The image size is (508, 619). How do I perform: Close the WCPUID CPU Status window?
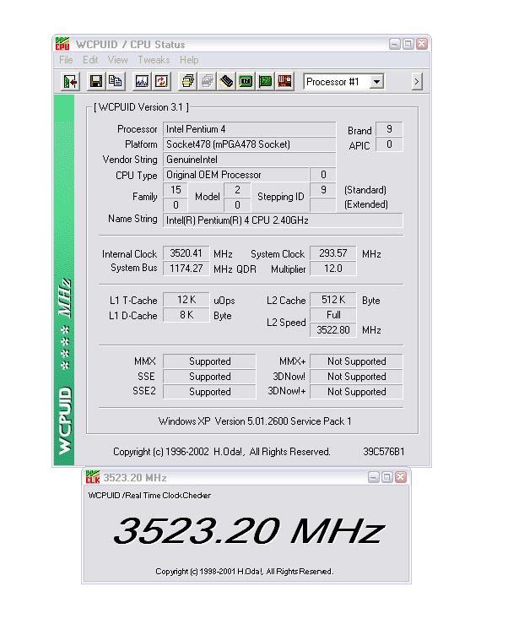[x=422, y=44]
